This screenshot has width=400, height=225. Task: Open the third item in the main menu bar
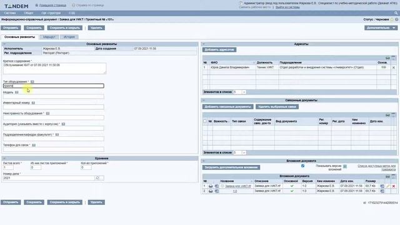point(51,12)
